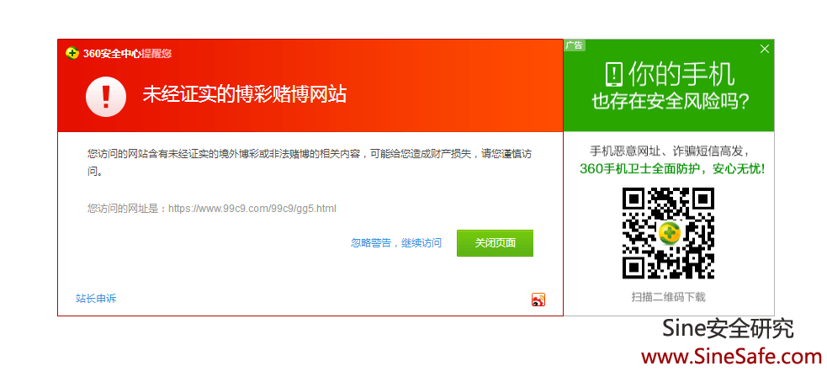Viewport: 827px width, 382px height.
Task: Click the green 360手机卫士全面防护 text
Action: click(671, 168)
